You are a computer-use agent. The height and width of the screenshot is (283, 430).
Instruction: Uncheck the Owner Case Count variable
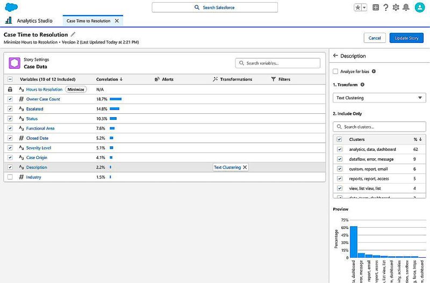click(10, 99)
